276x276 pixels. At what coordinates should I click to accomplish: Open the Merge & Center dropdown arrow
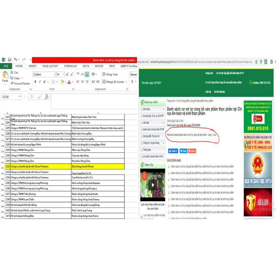tap(126, 82)
